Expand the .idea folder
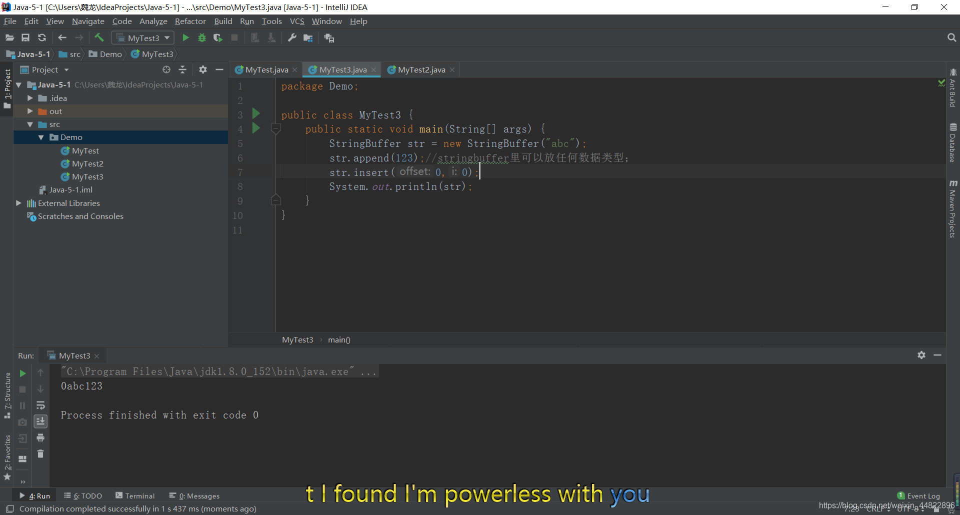The width and height of the screenshot is (960, 515). click(x=30, y=98)
